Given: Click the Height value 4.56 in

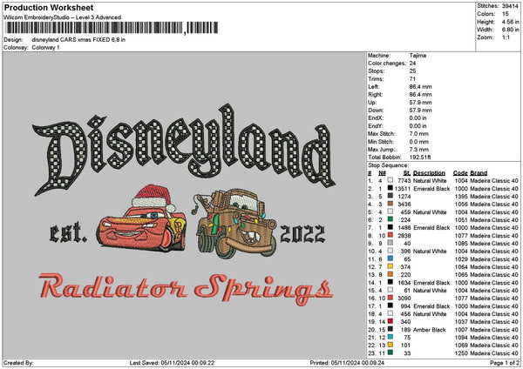Looking at the screenshot, I should coord(510,22).
